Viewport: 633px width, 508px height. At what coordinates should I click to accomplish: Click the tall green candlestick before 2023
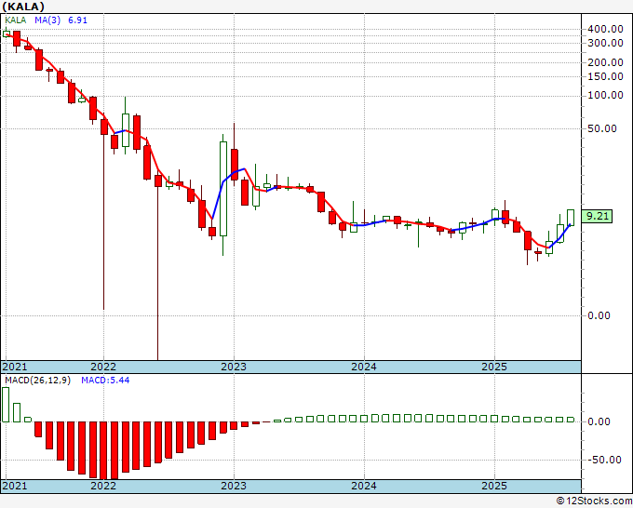(x=223, y=189)
